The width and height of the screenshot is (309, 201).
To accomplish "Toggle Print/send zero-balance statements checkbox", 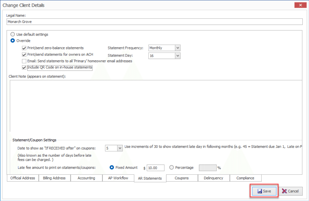I will coord(24,48).
